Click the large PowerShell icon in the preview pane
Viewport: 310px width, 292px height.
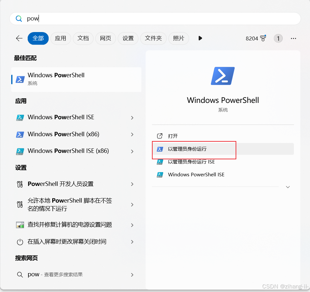[x=222, y=76]
